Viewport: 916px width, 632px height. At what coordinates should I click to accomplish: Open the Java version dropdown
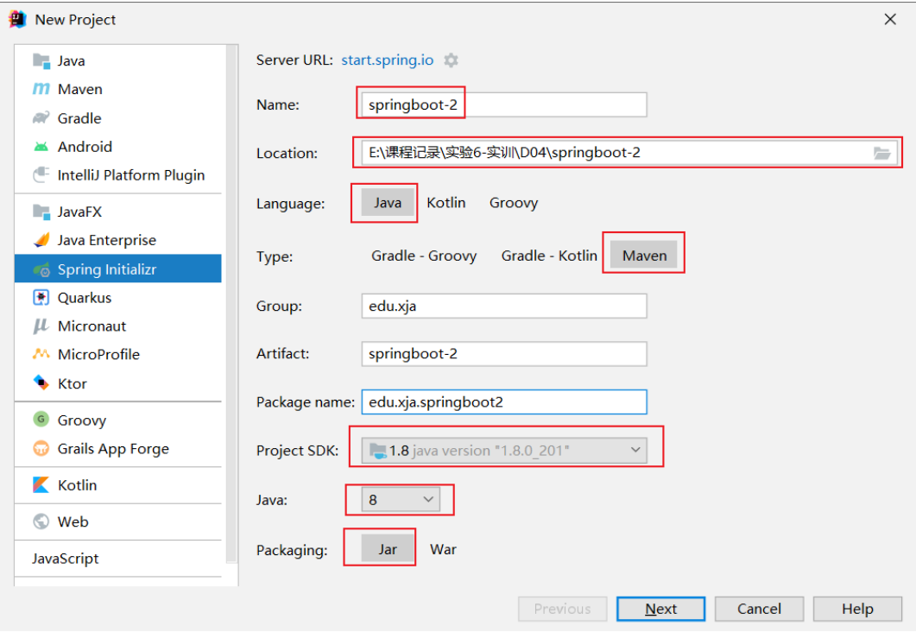401,500
